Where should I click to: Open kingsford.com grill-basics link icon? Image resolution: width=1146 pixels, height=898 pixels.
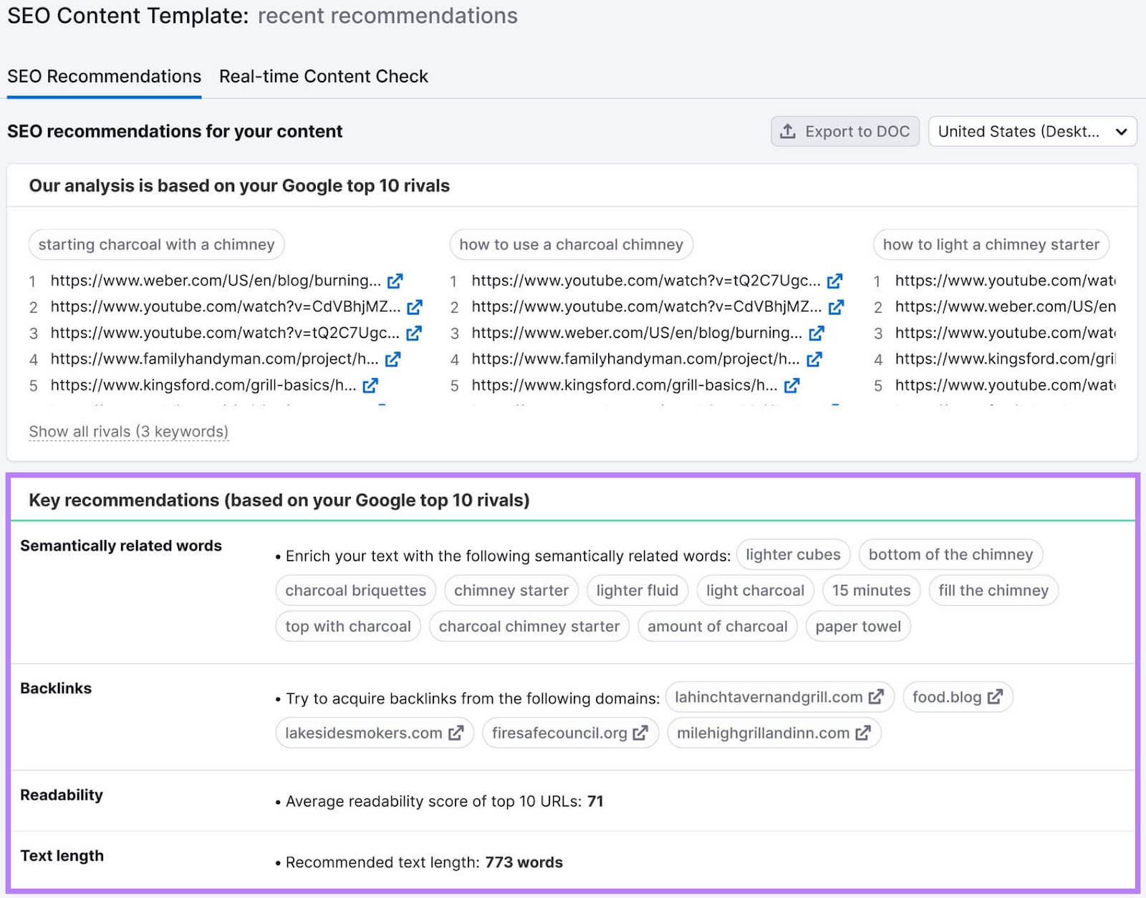371,385
